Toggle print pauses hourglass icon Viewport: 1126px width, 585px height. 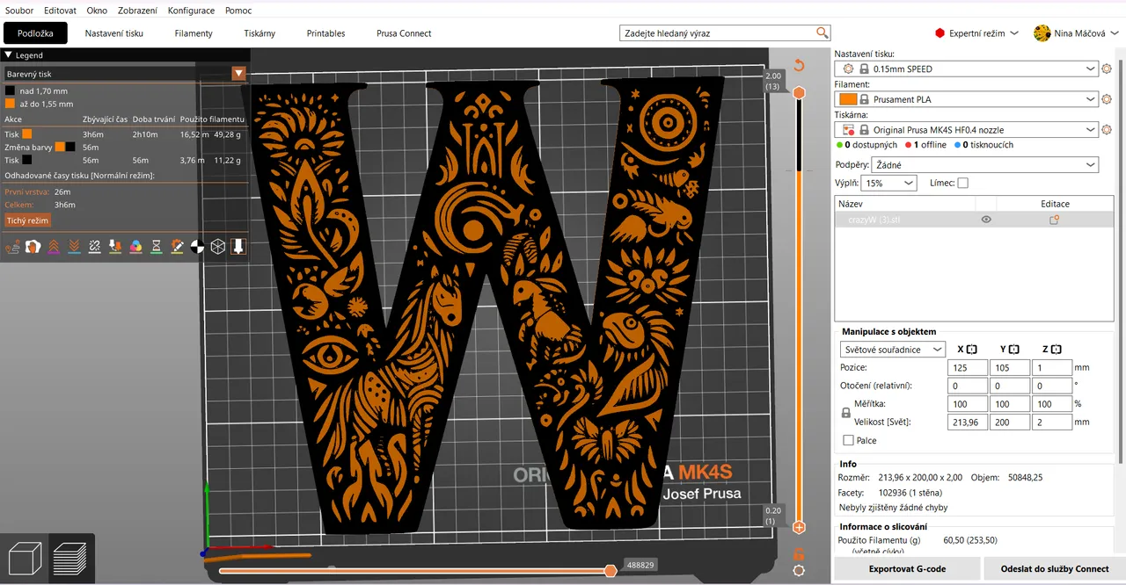157,247
